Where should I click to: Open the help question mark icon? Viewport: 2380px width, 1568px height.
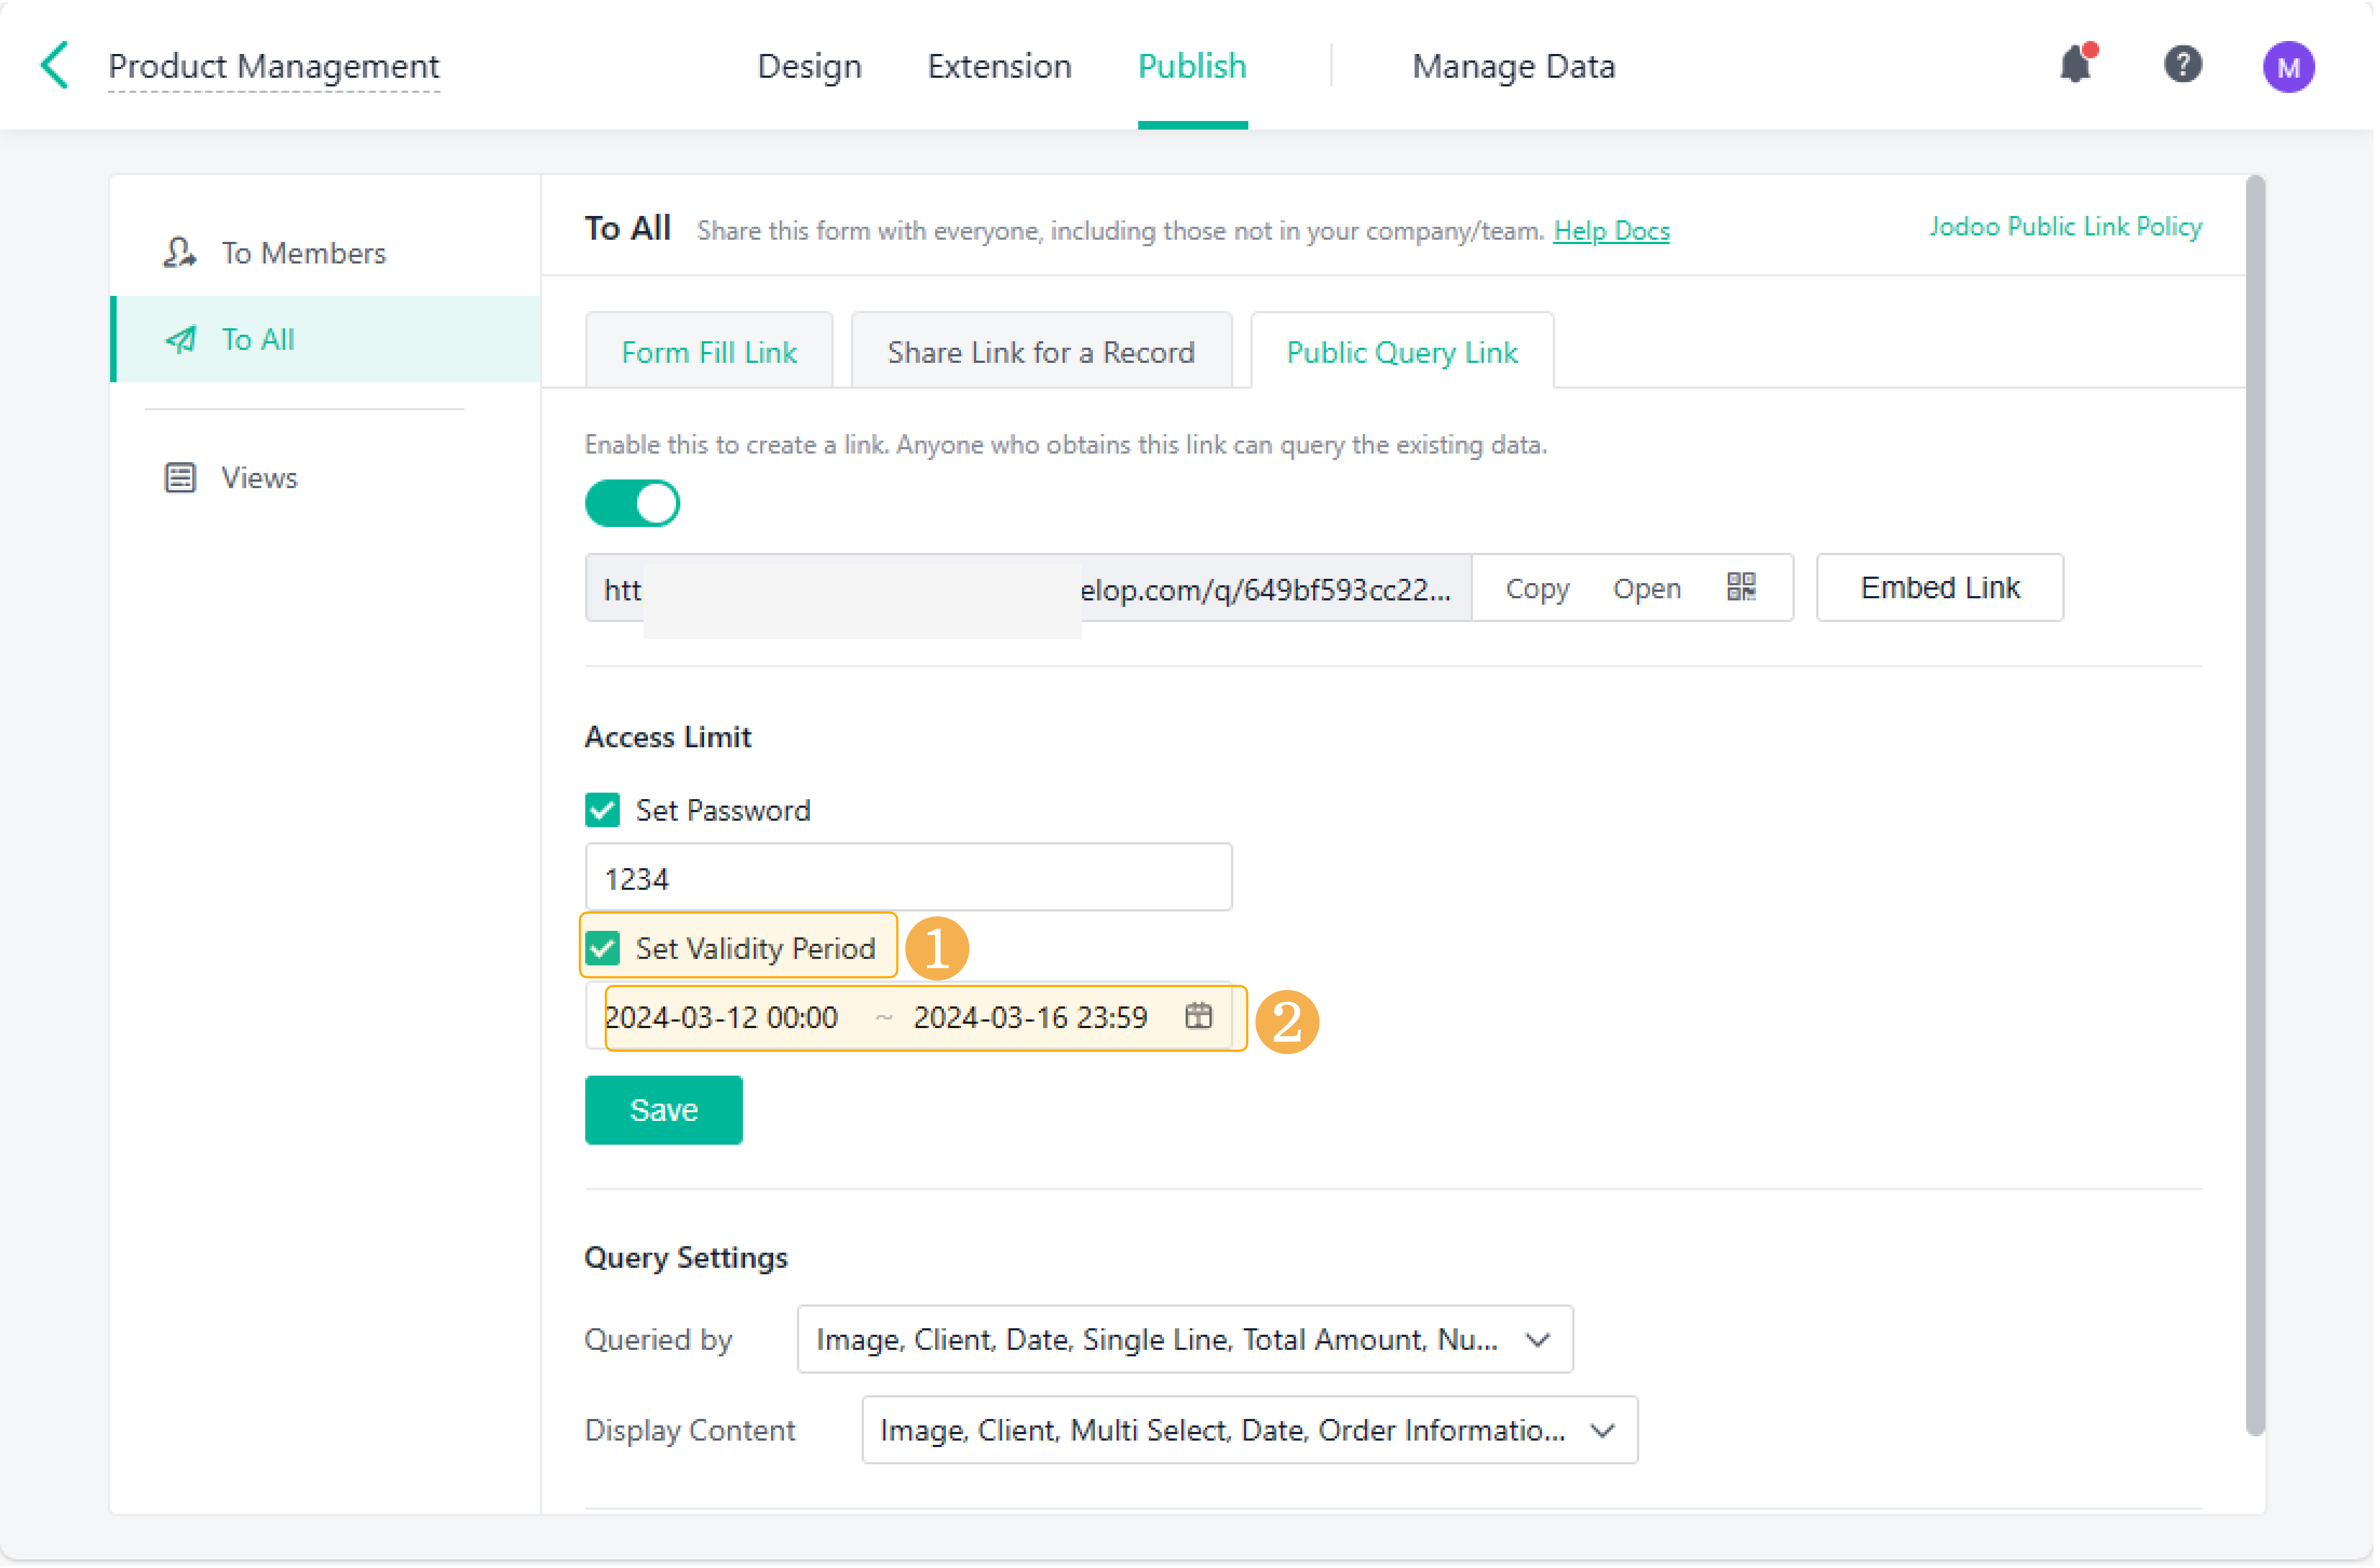click(x=2183, y=66)
